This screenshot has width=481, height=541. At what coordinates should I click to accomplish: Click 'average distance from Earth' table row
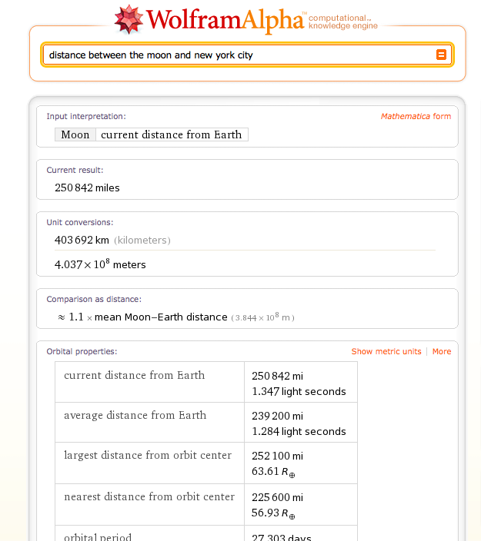point(135,415)
